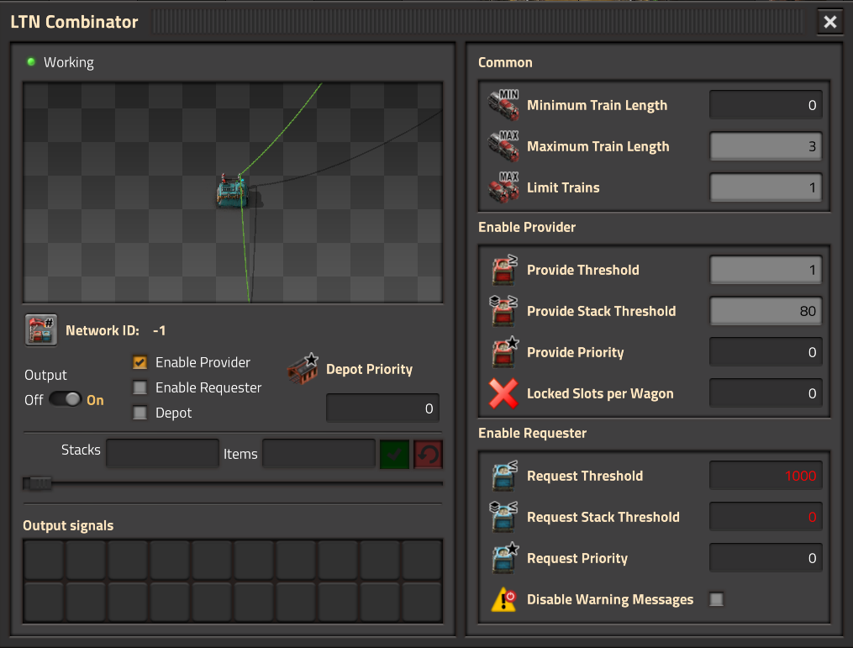This screenshot has height=648, width=853.
Task: Uncheck the Enable Provider checkbox
Action: click(x=140, y=362)
